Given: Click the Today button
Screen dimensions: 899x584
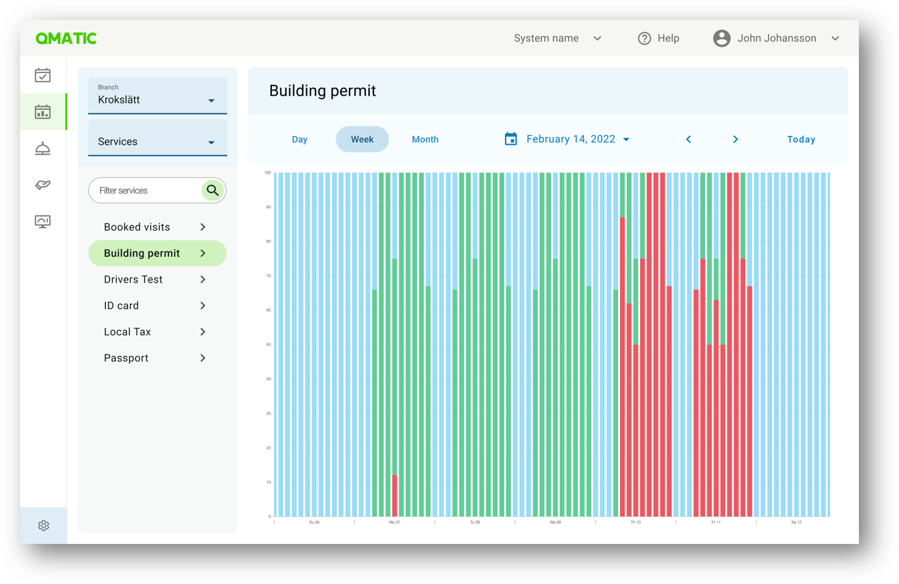Looking at the screenshot, I should (x=801, y=140).
